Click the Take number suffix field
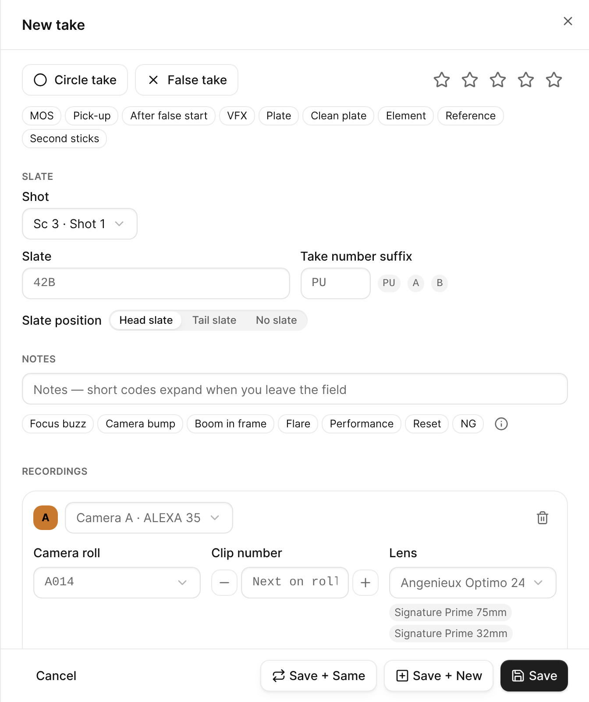 [x=336, y=283]
